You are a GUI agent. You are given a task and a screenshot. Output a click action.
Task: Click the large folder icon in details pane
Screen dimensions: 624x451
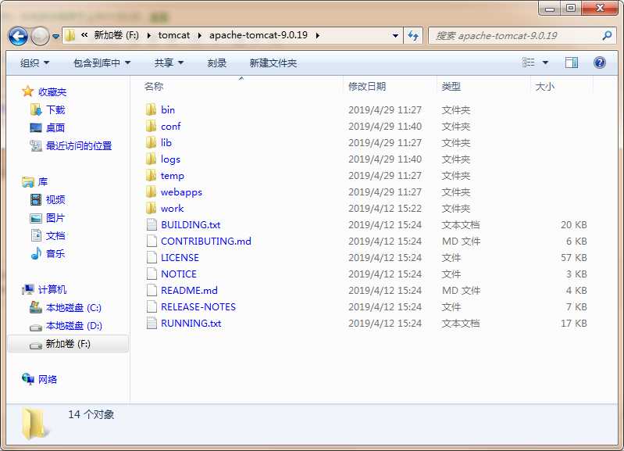(x=35, y=424)
